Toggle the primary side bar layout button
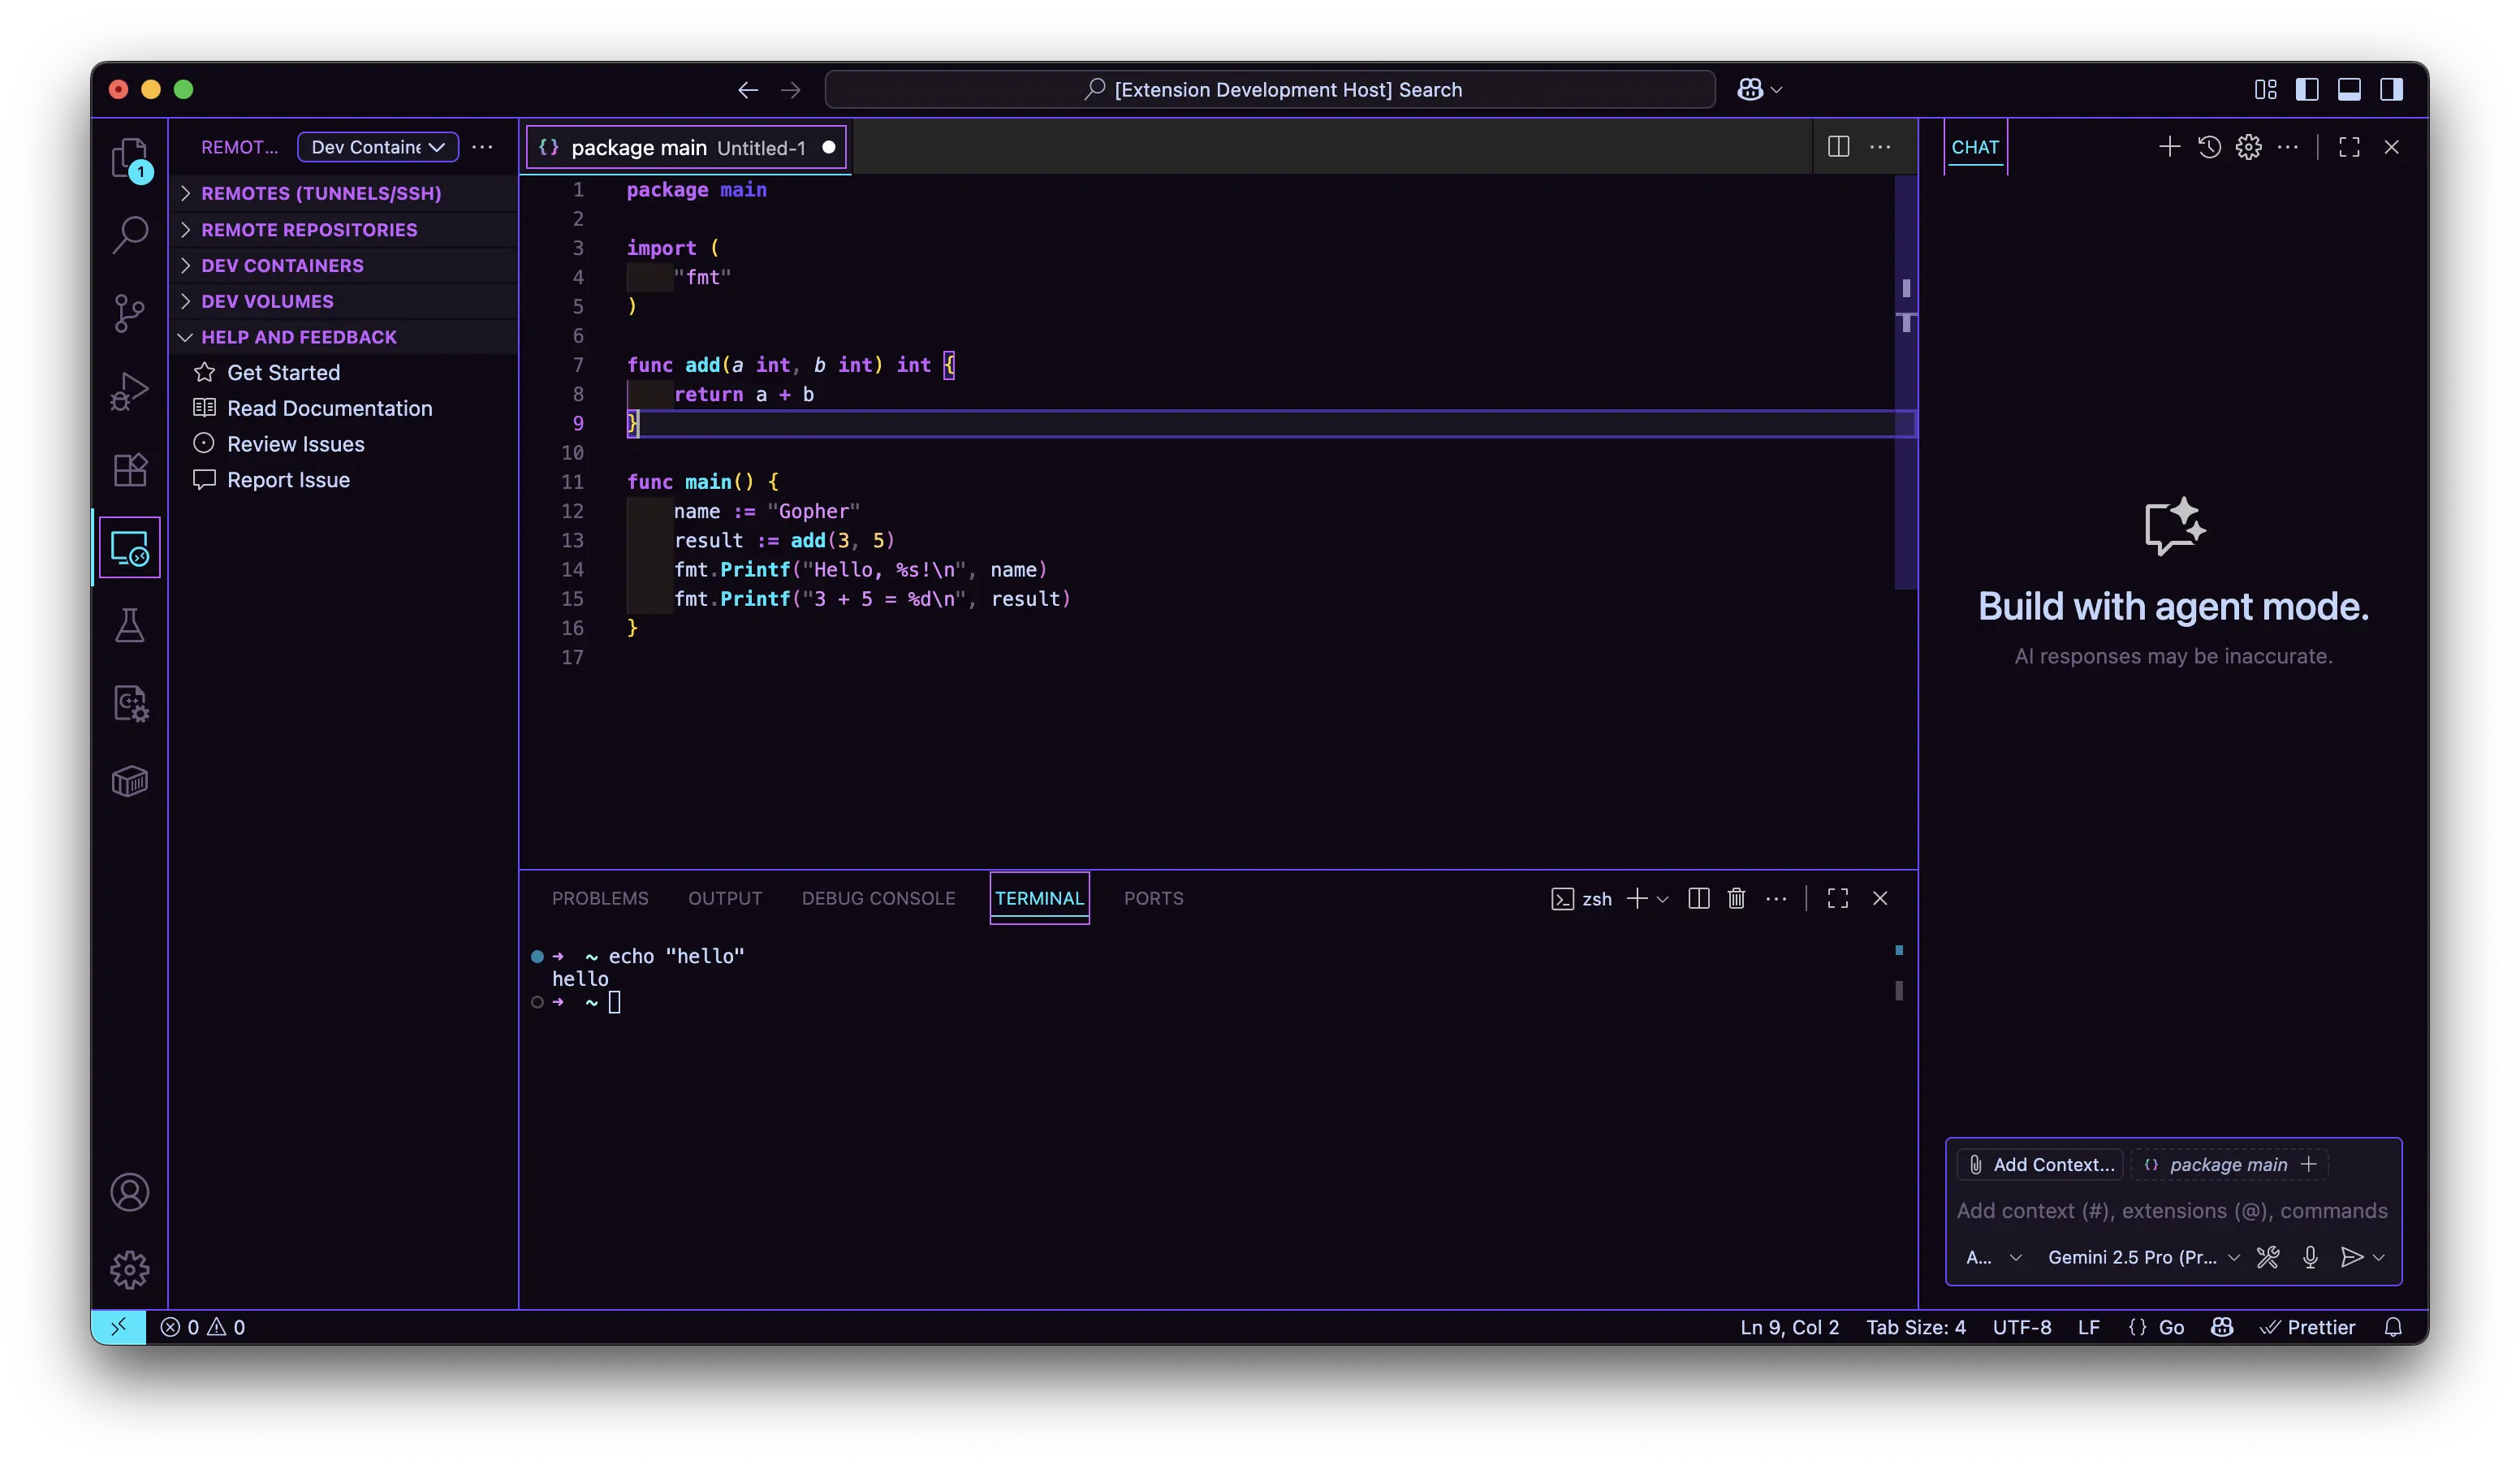The image size is (2520, 1465). point(2307,90)
